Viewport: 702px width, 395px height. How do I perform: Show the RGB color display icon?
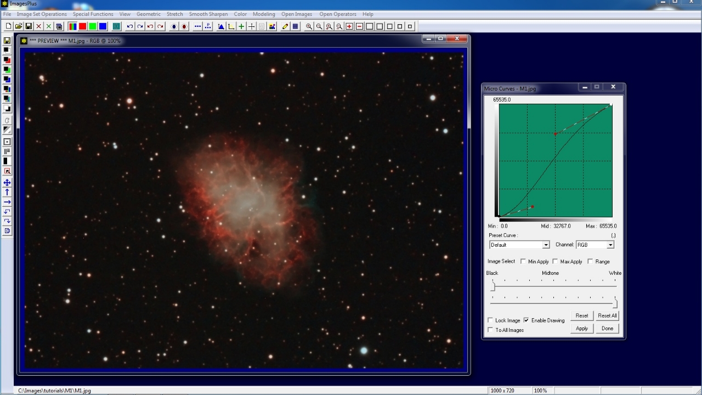(72, 26)
